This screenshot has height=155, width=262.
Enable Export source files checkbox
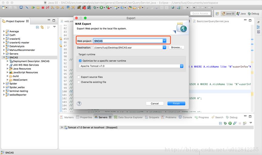point(79,77)
